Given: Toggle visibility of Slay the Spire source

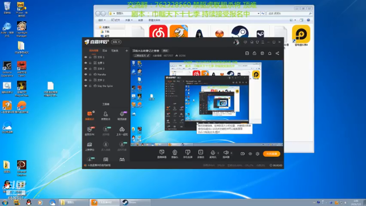Looking at the screenshot, I should coord(86,86).
